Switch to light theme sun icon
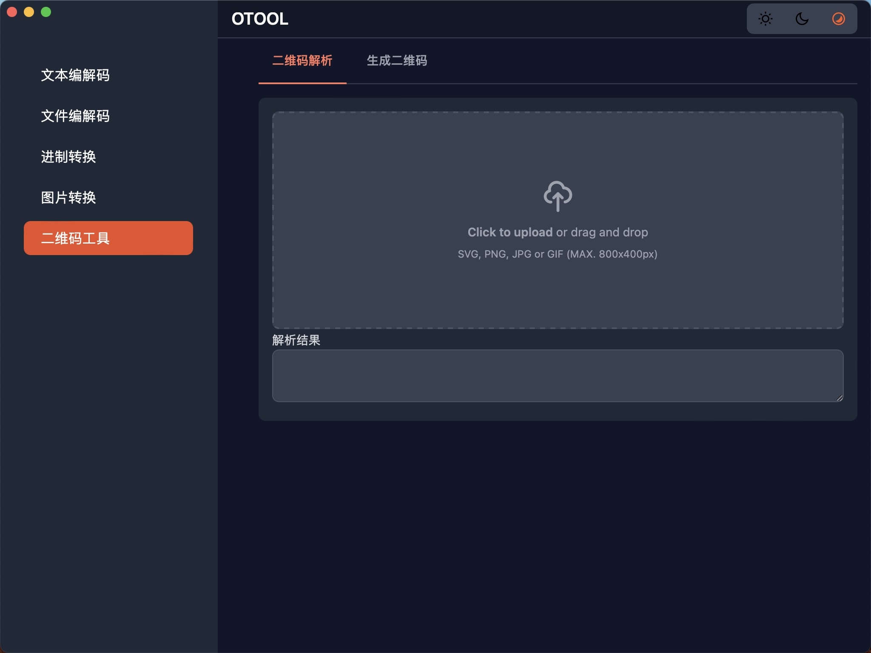 765,19
